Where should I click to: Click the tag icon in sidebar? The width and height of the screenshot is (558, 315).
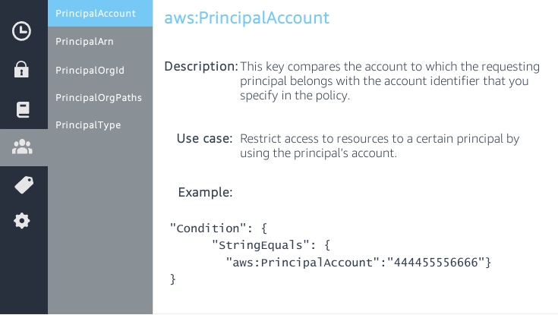24,184
